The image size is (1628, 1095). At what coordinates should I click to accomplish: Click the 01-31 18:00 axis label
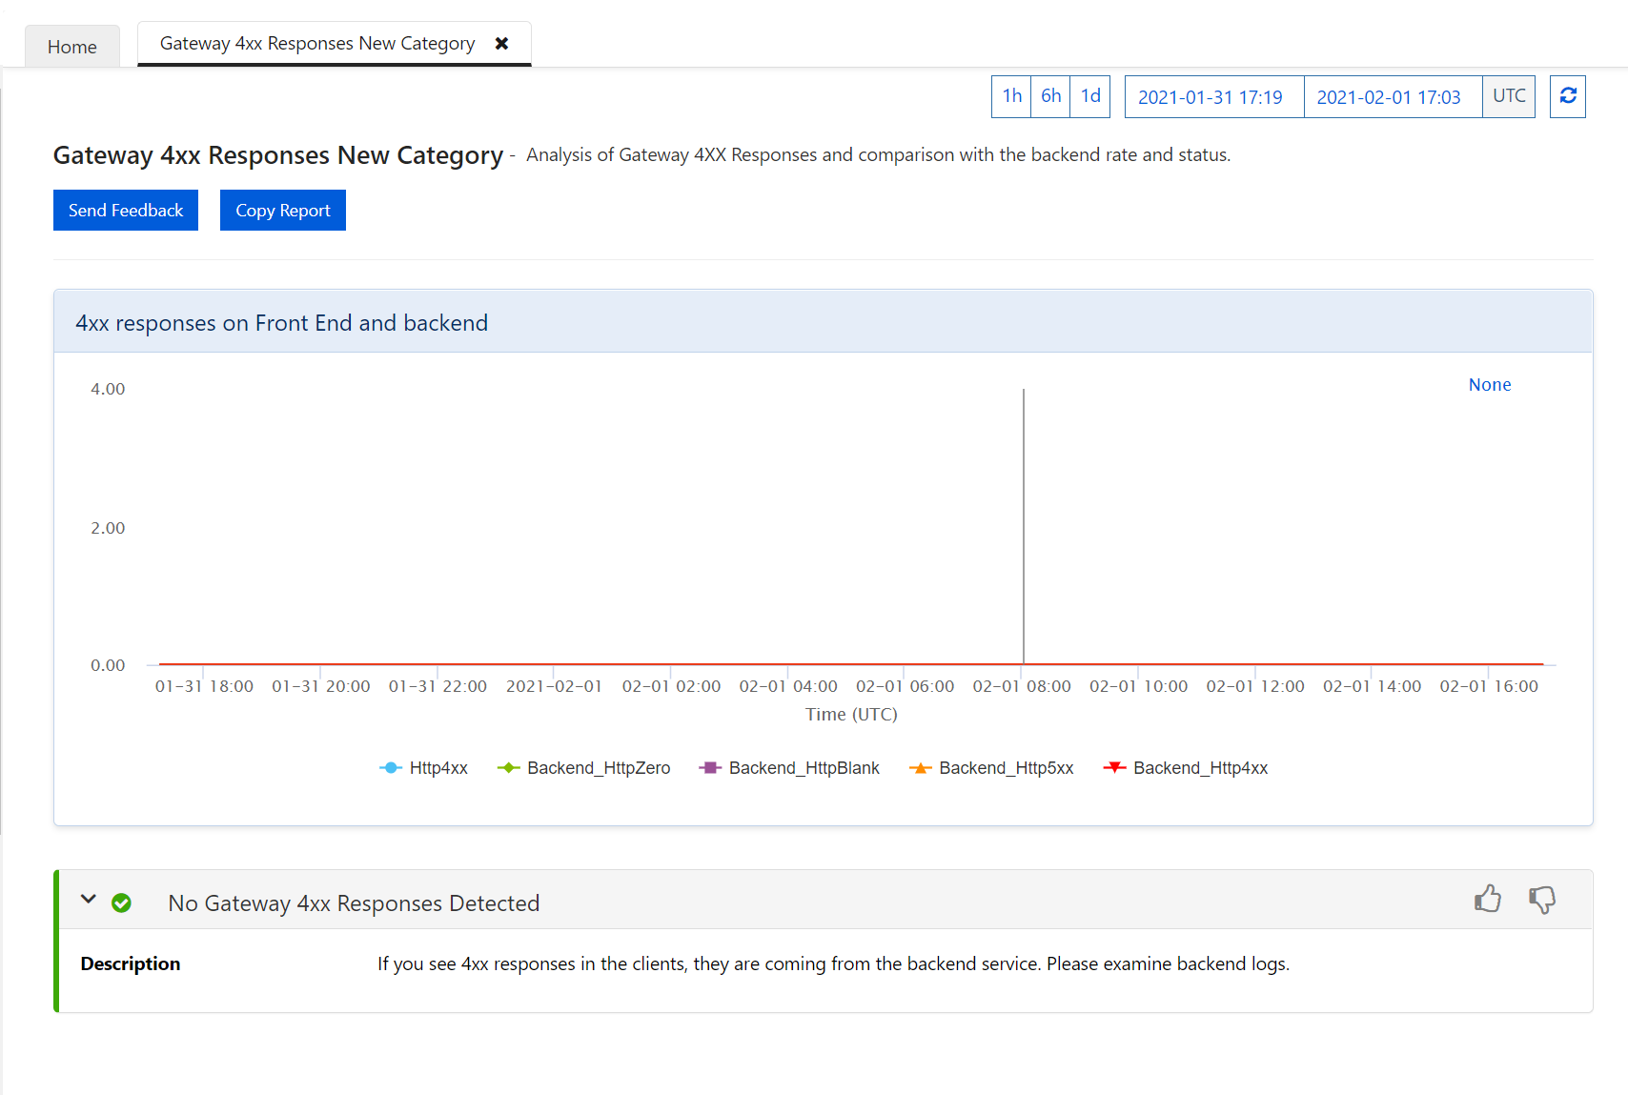(204, 686)
